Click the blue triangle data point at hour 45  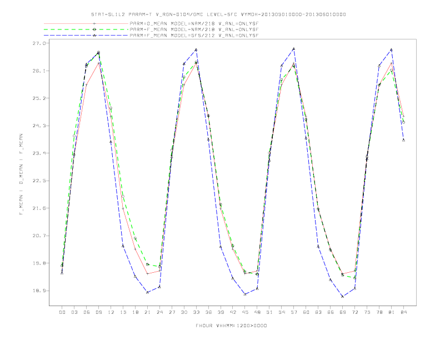[245, 294]
